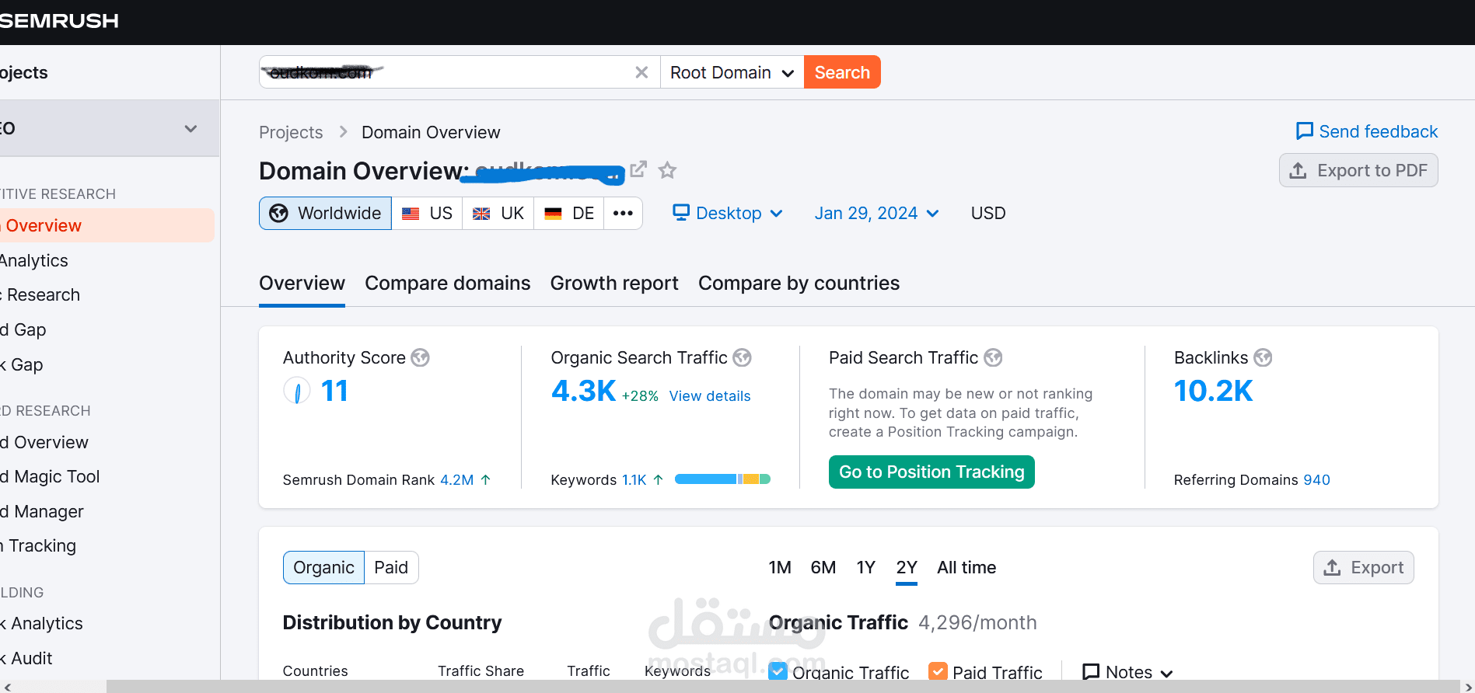This screenshot has width=1475, height=693.
Task: Open the Growth report tab
Action: [614, 283]
